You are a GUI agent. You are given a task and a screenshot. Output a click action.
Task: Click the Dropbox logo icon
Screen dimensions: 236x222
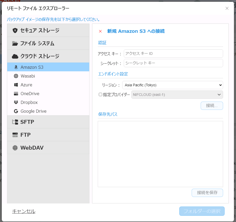[16, 102]
